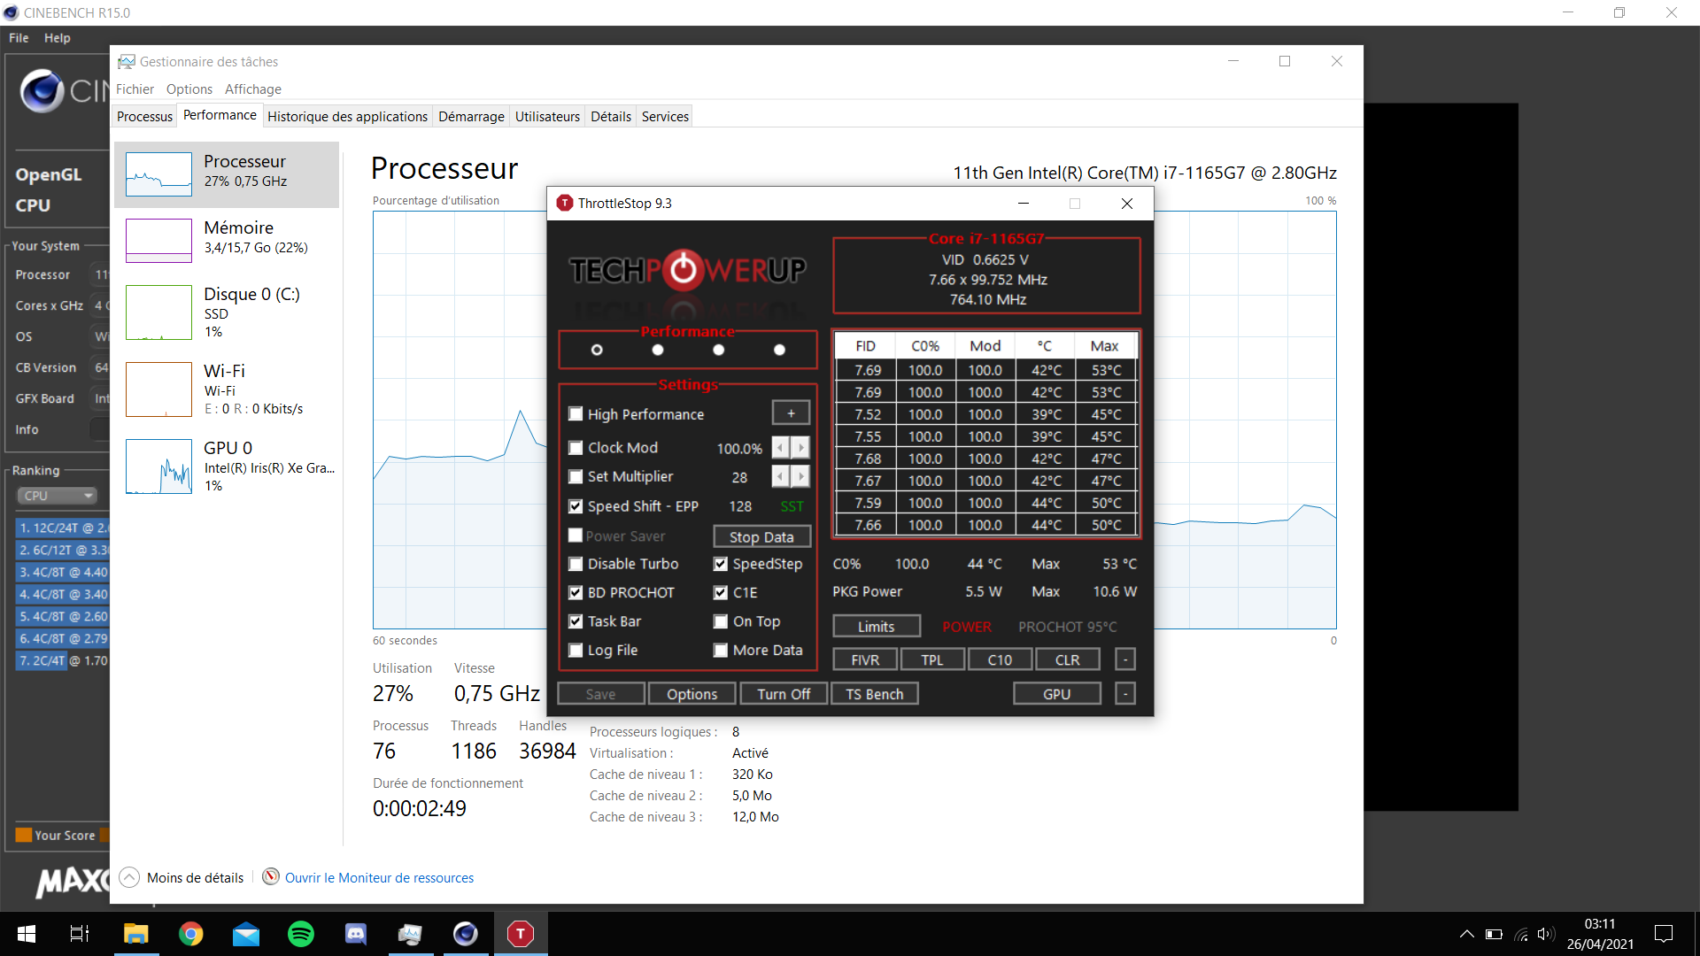Launch Chrome from the taskbar
1700x956 pixels.
(190, 934)
